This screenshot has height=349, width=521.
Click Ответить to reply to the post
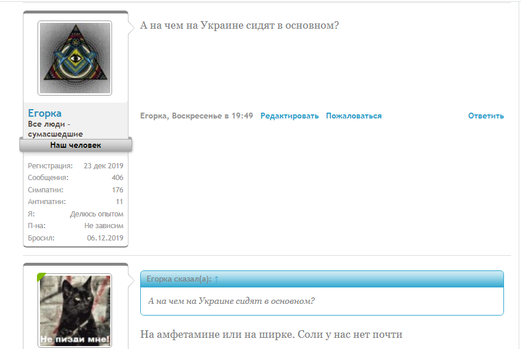tap(485, 116)
